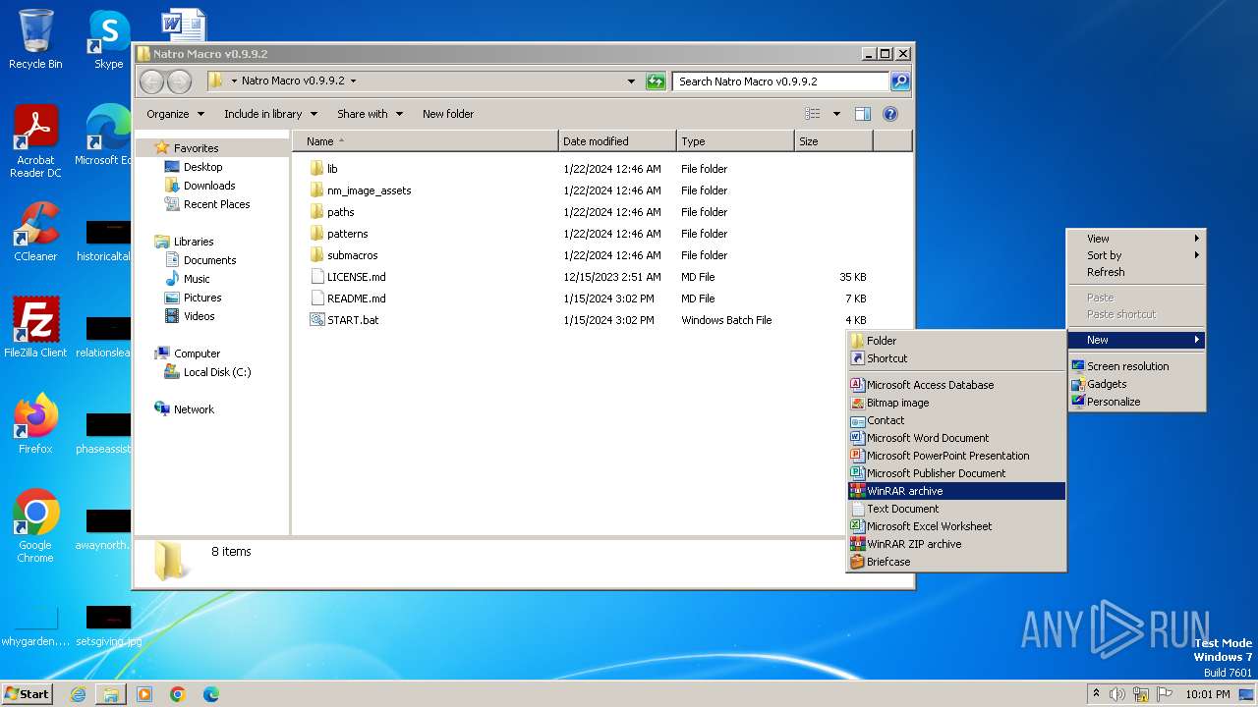The image size is (1258, 707).
Task: Open CCleaner desktop icon
Action: coord(35,232)
